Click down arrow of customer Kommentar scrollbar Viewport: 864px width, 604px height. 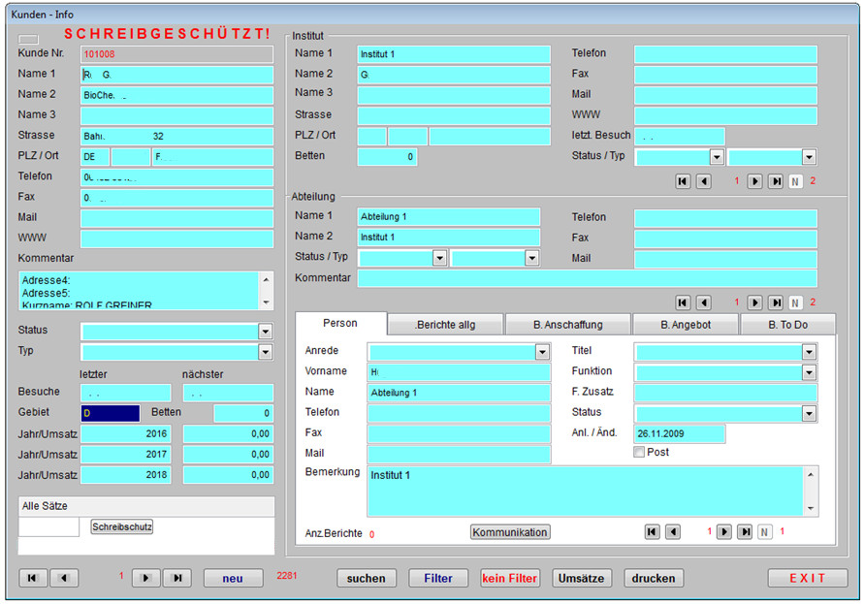pos(266,302)
